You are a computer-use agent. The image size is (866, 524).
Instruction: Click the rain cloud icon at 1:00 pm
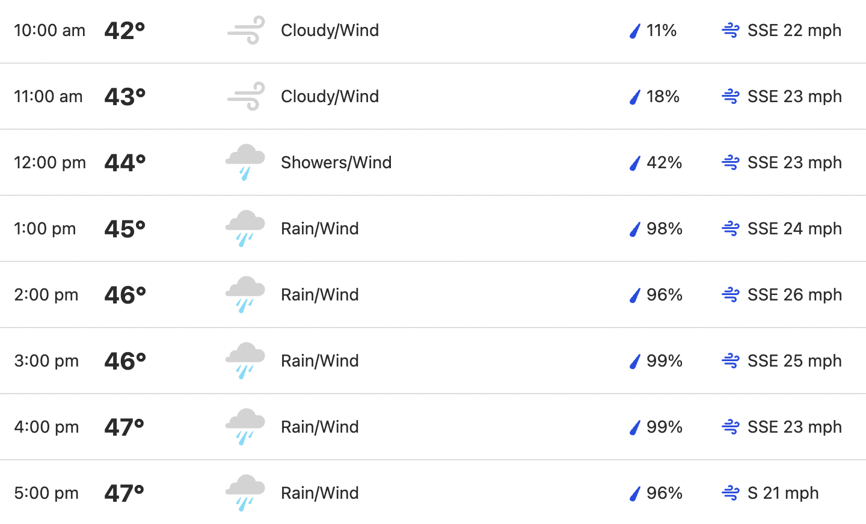click(x=245, y=228)
